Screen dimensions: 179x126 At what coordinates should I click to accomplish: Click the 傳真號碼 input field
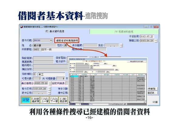[x=43, y=62]
